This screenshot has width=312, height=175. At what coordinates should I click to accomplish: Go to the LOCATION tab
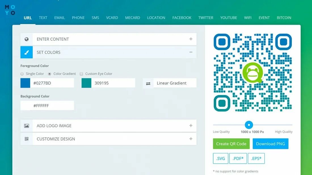(156, 18)
